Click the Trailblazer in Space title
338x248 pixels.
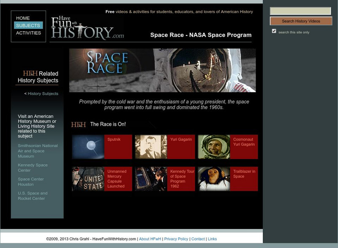tap(244, 174)
